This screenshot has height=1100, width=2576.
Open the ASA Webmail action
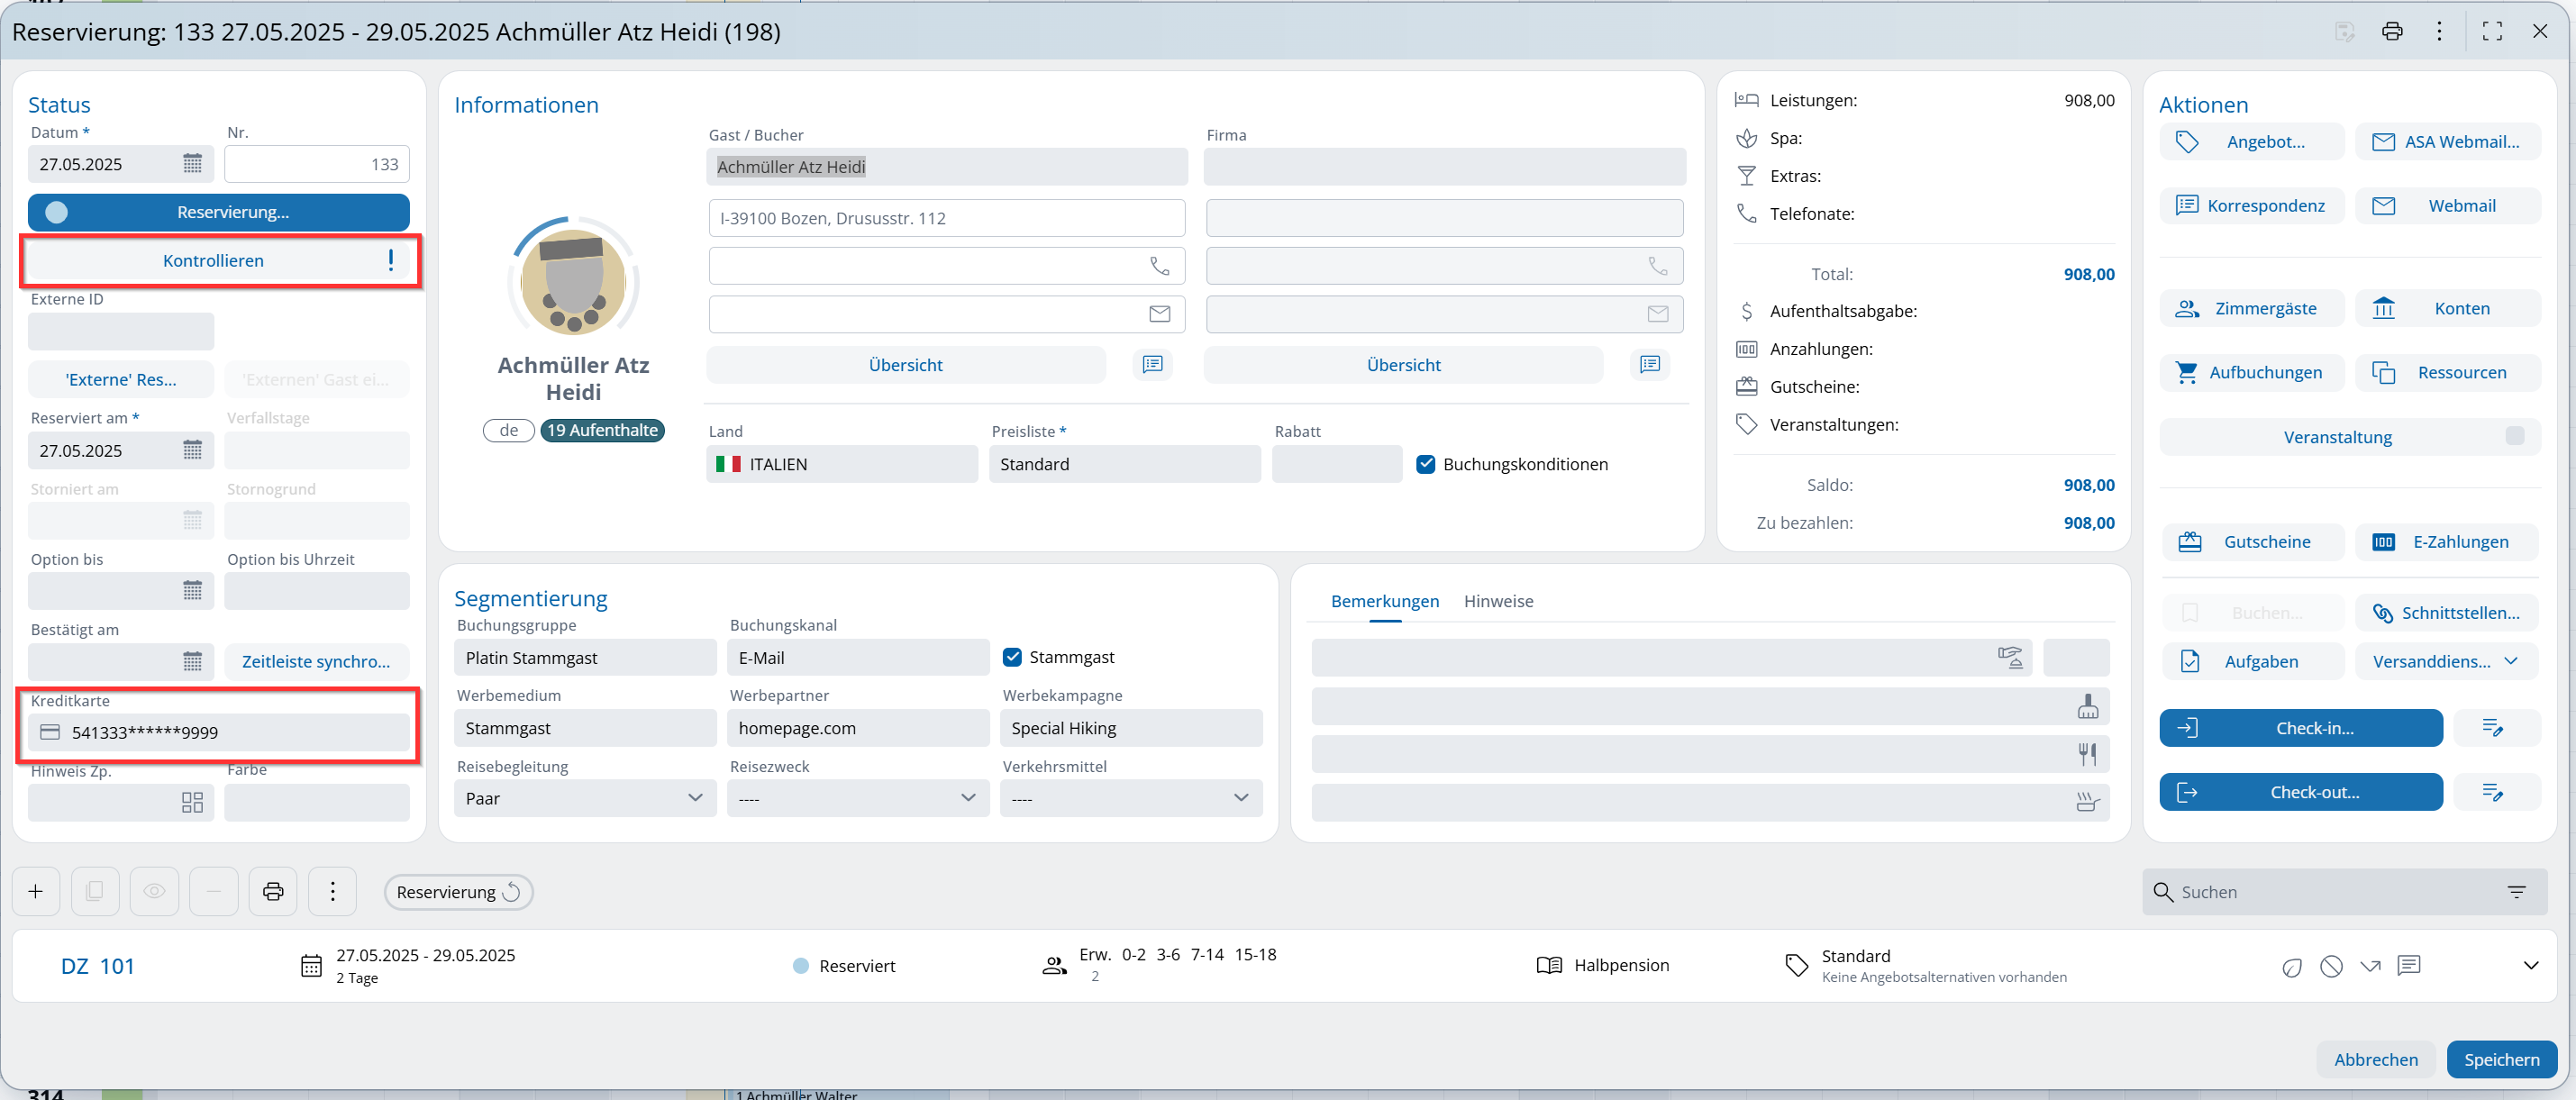coord(2447,142)
